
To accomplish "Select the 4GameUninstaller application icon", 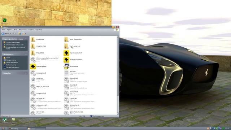I will point(66,60).
